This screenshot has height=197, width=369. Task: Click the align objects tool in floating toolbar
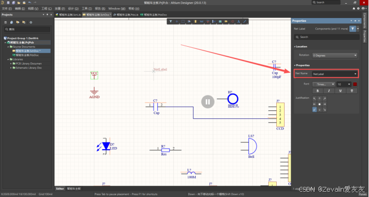pyautogui.click(x=189, y=22)
